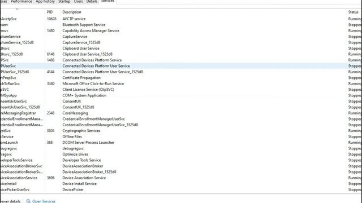Select the Device Install Service row
Image resolution: width=362 pixels, height=203 pixels.
[x=181, y=184]
